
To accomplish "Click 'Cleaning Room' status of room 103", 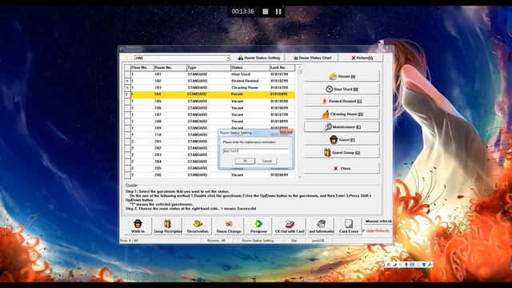I will click(245, 88).
